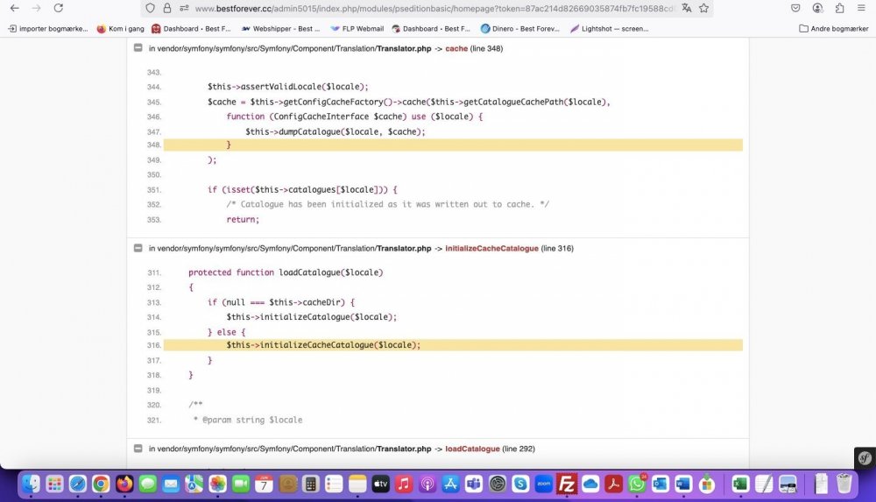Open Microsoft Excel from the Dock
Screen dimensions: 876x502
(740, 484)
